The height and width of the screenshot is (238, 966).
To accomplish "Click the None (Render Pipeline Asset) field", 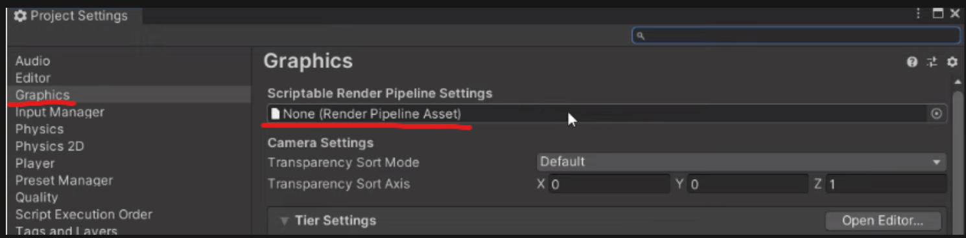I will click(607, 114).
